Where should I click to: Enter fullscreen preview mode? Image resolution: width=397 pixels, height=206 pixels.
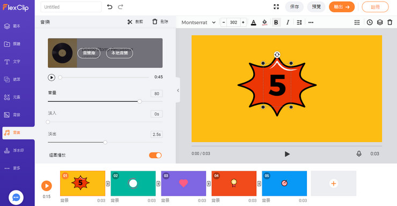[276, 7]
